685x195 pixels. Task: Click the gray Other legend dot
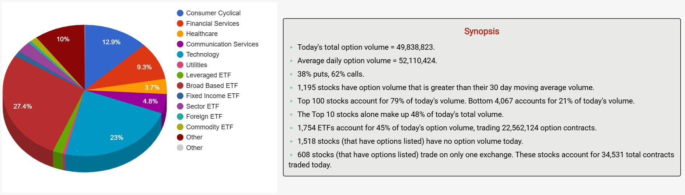point(180,148)
